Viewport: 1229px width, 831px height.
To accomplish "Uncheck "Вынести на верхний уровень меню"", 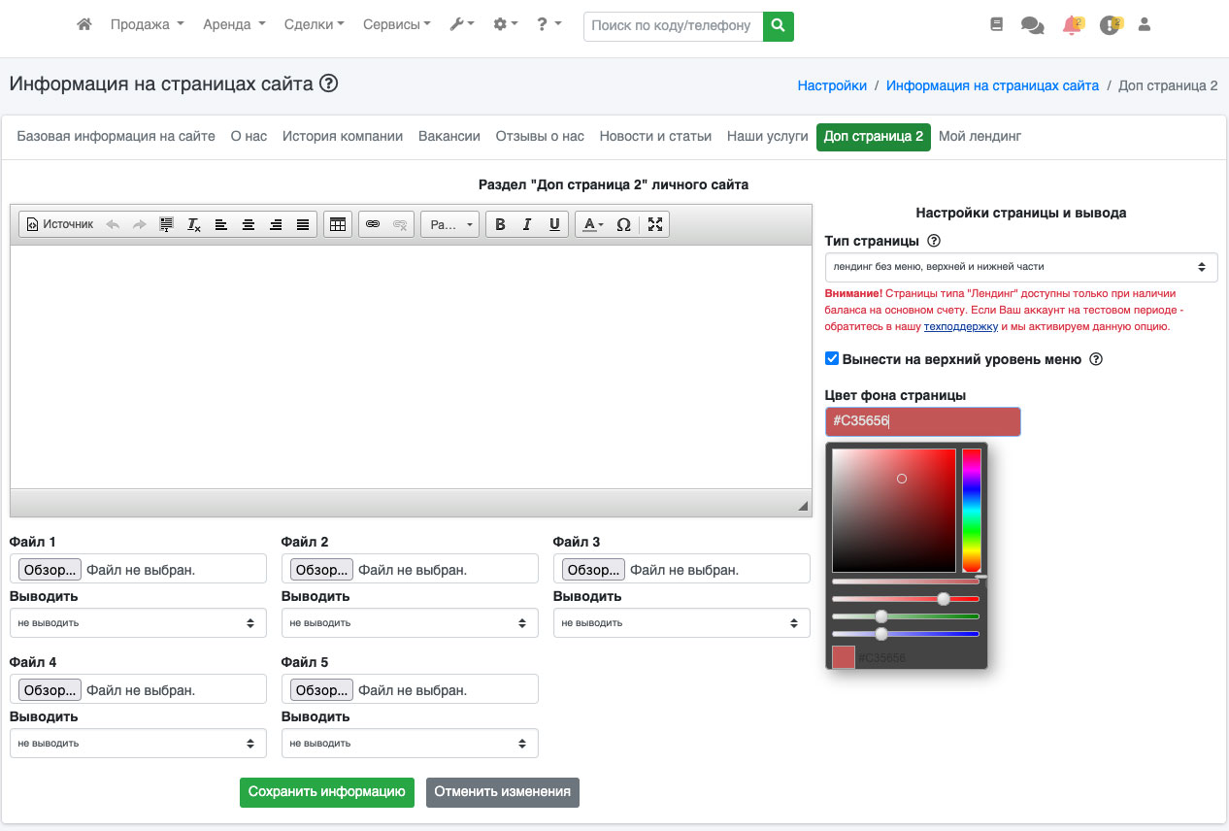I will [832, 359].
